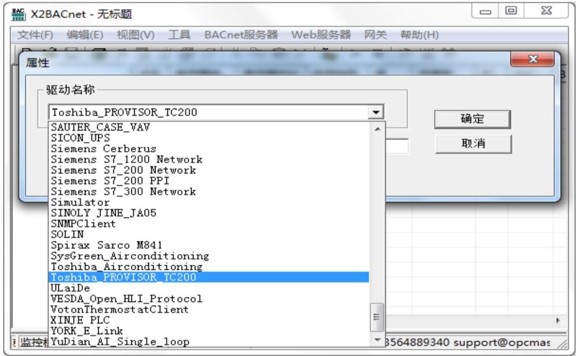Open the 帮助(H) menu
The width and height of the screenshot is (576, 356).
(419, 35)
